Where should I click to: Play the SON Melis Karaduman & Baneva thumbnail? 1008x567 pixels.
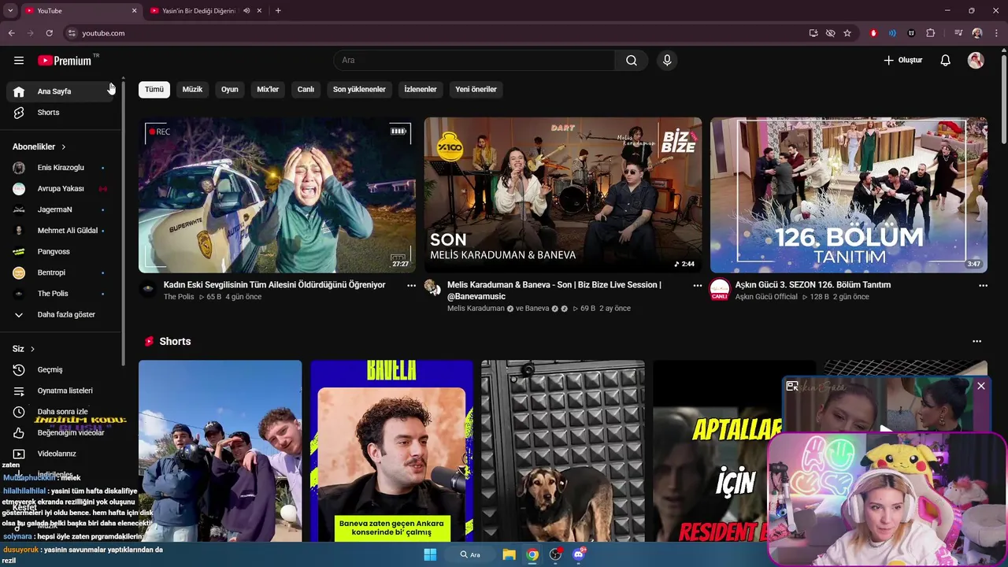pyautogui.click(x=563, y=195)
